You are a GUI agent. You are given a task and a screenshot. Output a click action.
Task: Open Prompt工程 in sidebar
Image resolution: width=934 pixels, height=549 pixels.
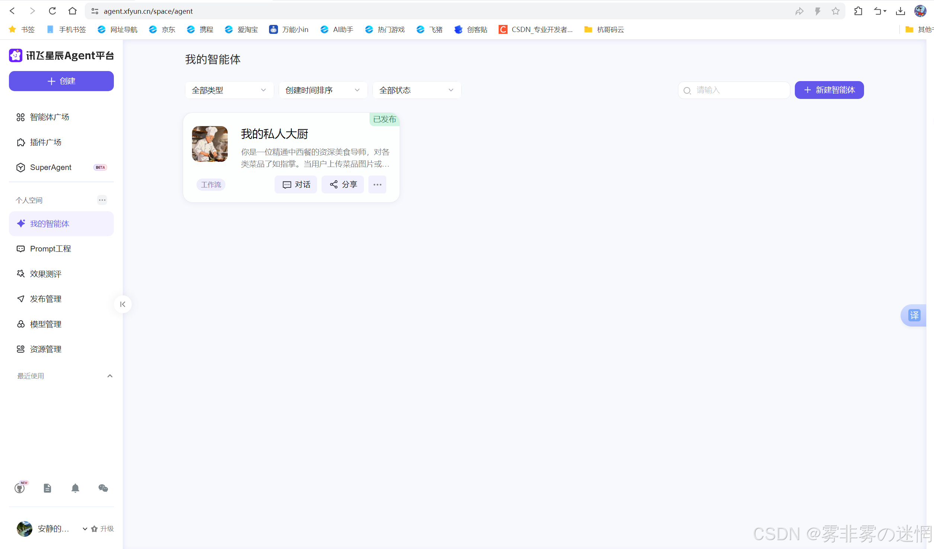coord(50,249)
